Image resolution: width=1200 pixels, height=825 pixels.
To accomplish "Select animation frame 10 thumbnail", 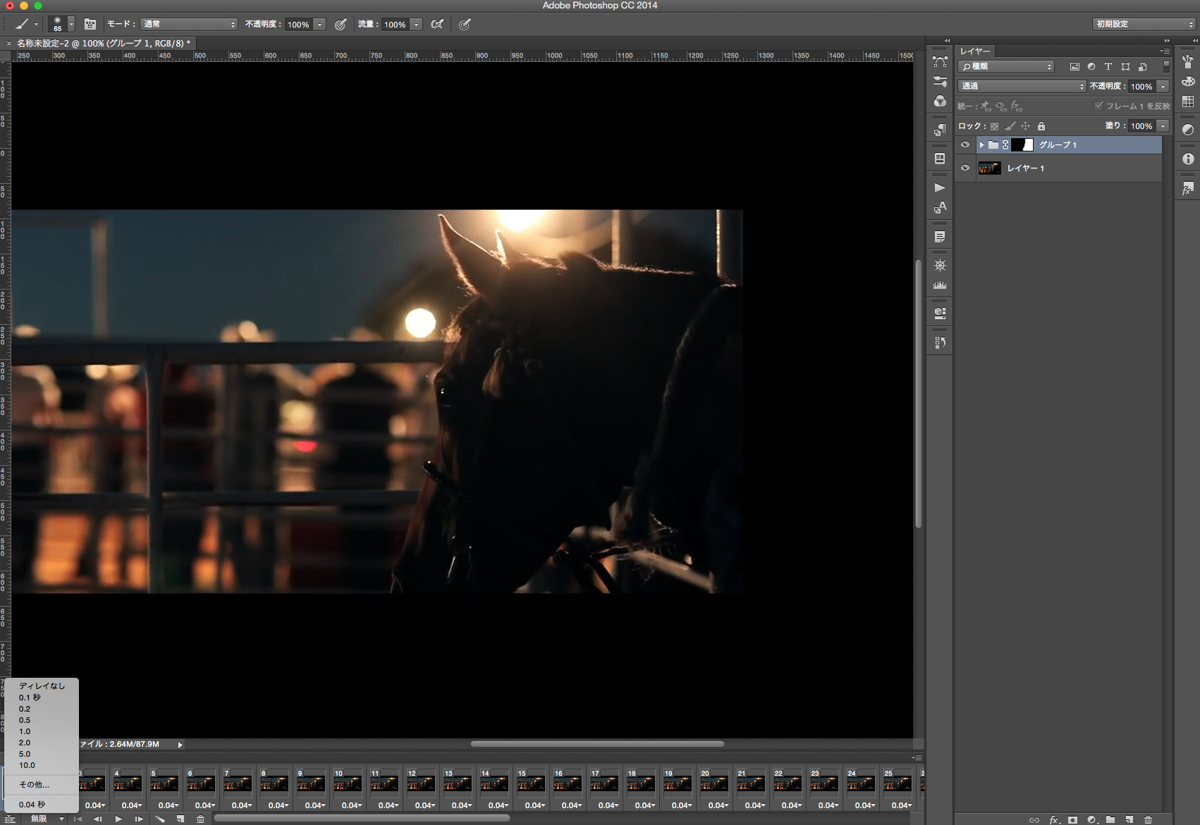I will [348, 783].
